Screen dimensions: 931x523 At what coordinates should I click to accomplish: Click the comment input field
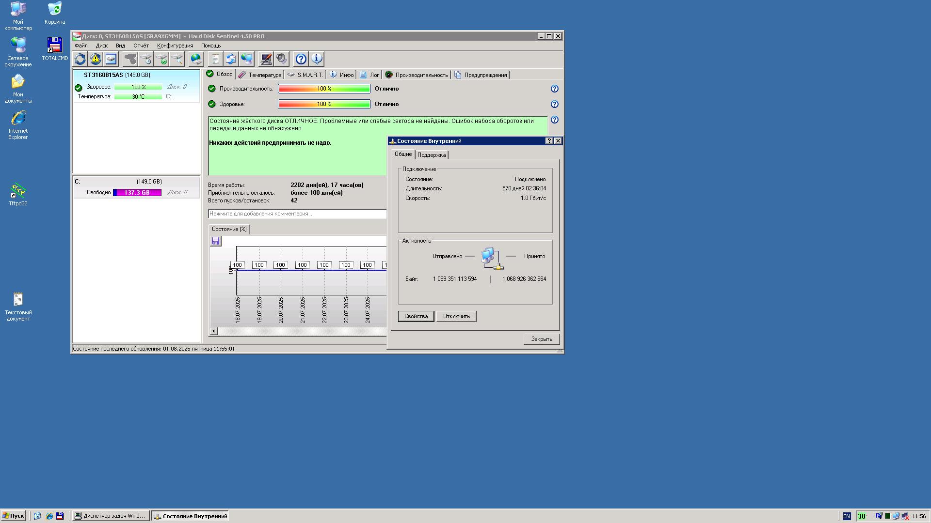tap(297, 214)
